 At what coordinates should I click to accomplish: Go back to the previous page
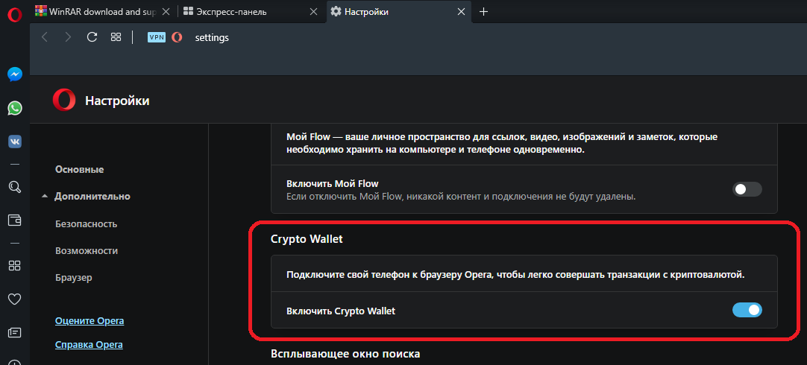click(x=45, y=37)
